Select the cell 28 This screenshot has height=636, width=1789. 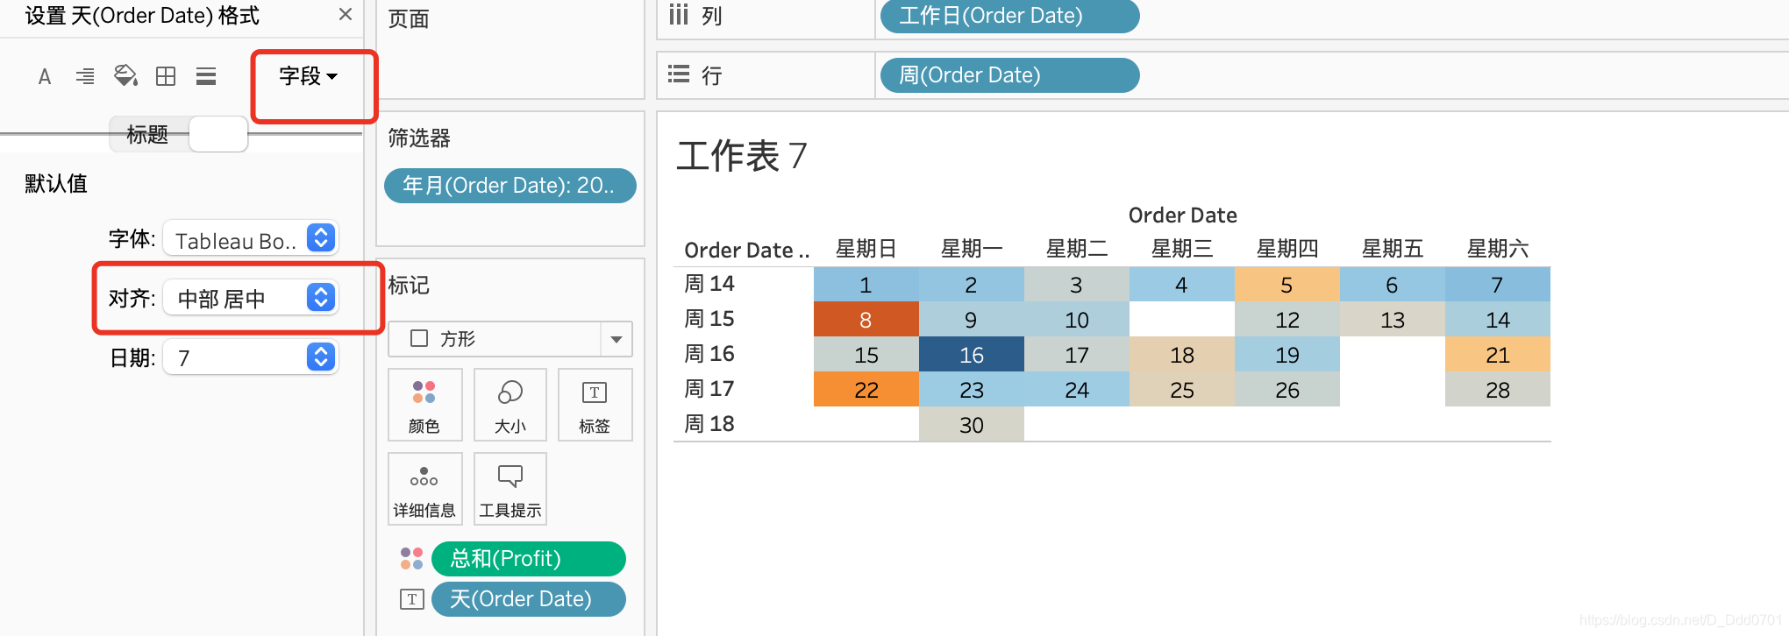click(x=1498, y=390)
